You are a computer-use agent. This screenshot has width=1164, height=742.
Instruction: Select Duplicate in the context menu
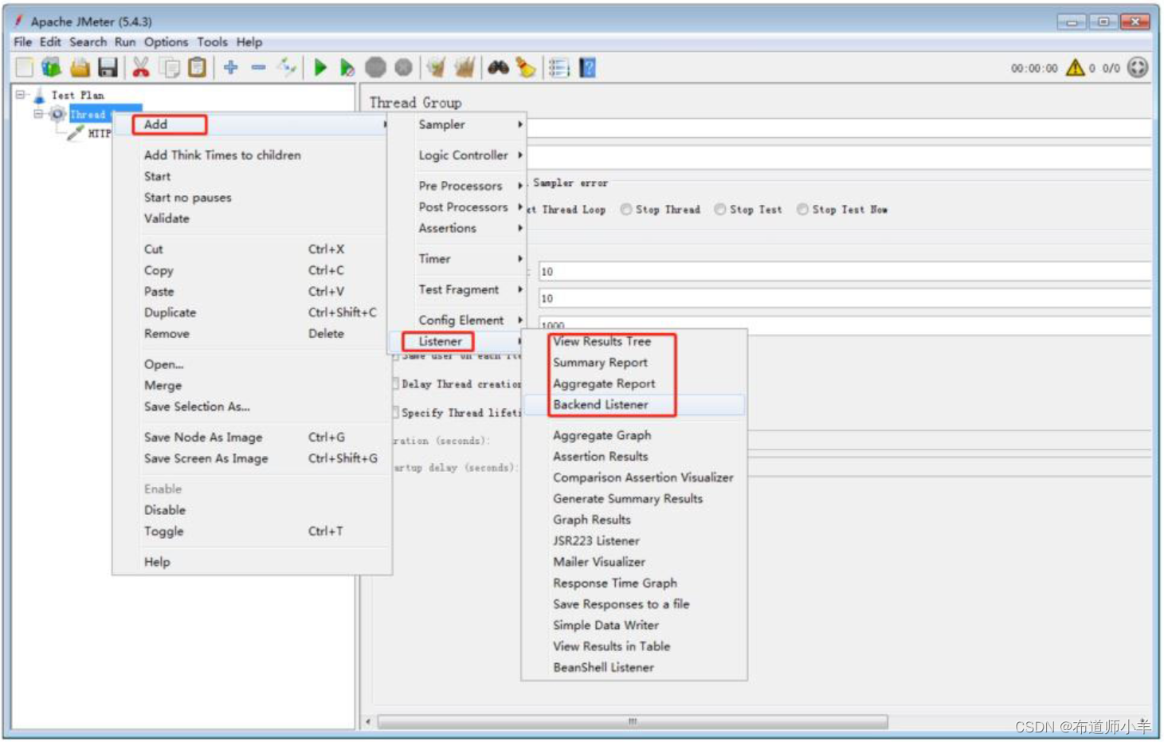click(x=253, y=313)
